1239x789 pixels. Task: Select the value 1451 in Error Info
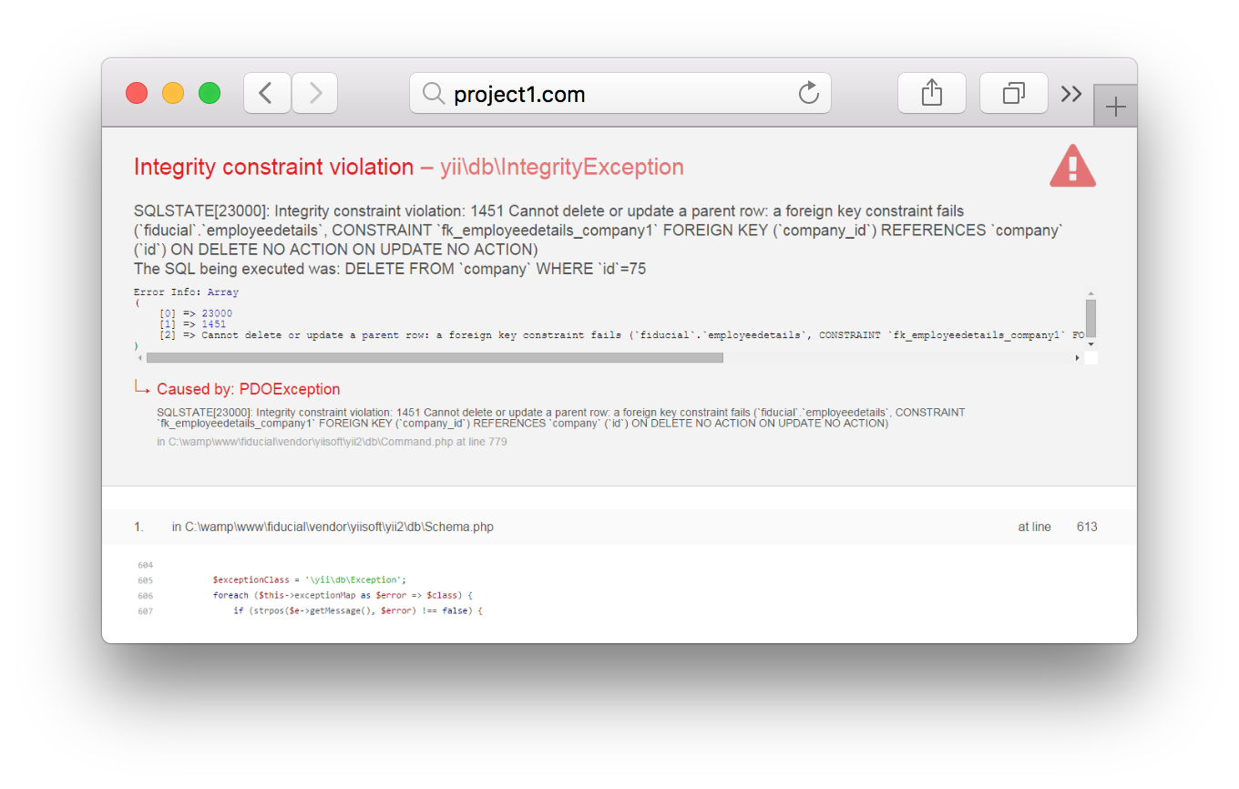coord(214,324)
